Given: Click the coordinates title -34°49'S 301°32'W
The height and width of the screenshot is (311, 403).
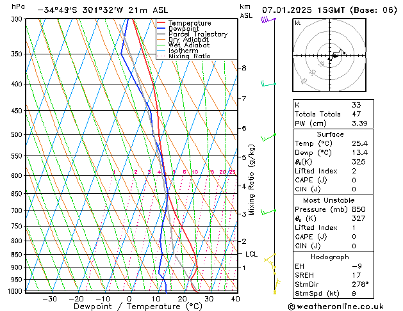Looking at the screenshot, I should [x=80, y=10].
